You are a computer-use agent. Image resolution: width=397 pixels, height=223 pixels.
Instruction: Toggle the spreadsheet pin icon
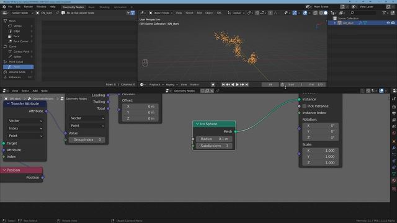click(57, 12)
